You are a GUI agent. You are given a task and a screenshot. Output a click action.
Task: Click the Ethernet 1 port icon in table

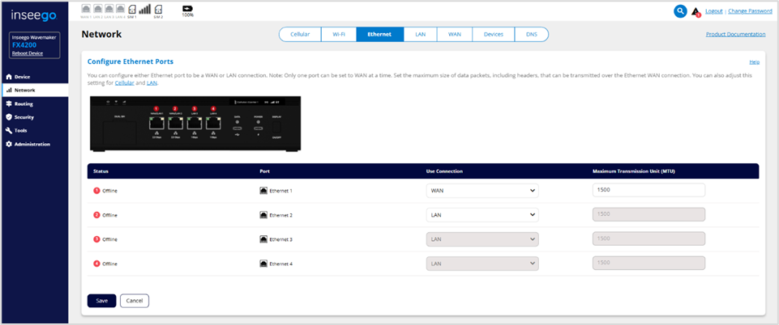[263, 191]
